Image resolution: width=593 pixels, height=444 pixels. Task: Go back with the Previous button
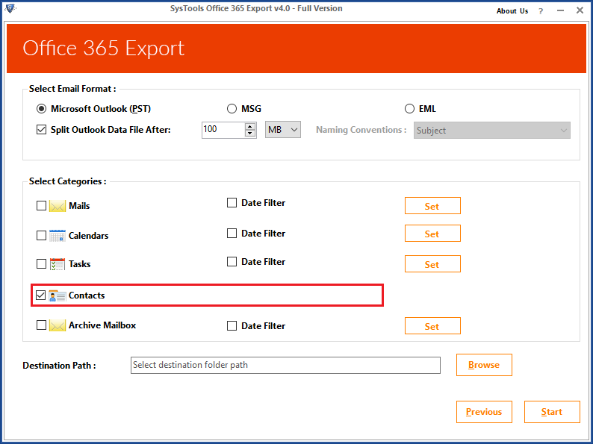(484, 412)
